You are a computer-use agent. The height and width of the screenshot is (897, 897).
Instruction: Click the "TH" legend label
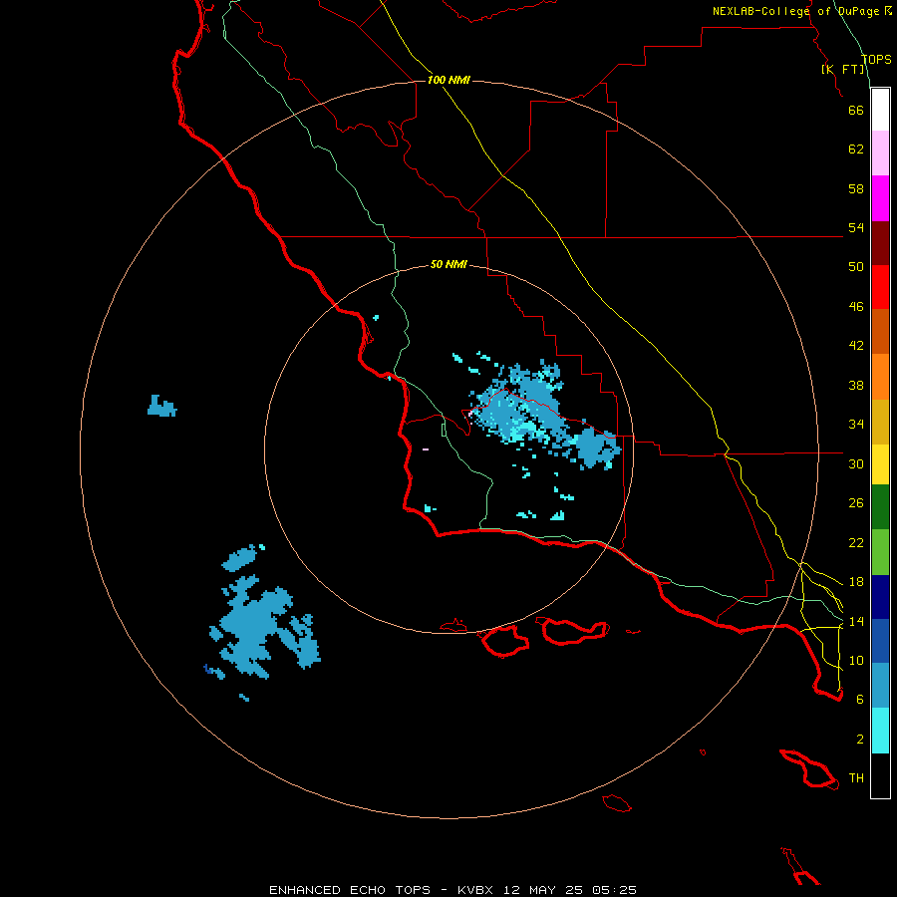coord(856,778)
